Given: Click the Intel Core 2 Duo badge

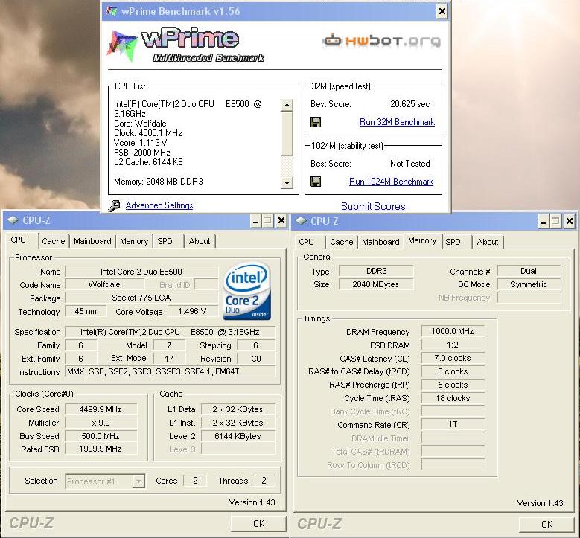Looking at the screenshot, I should tap(246, 291).
